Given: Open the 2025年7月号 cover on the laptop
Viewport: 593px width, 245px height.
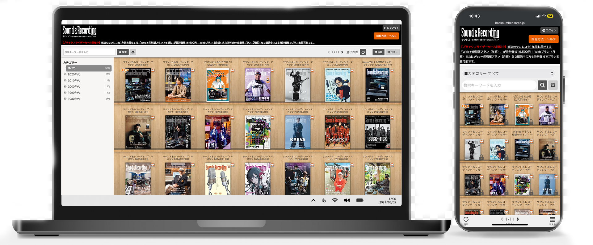Looking at the screenshot, I should coord(178,132).
